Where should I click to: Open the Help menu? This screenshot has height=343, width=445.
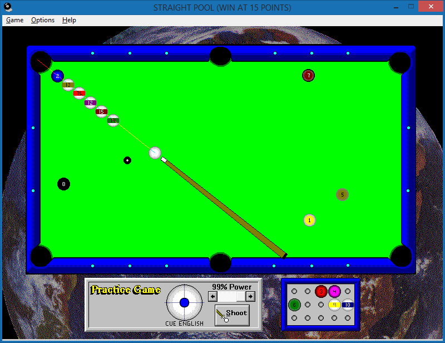pyautogui.click(x=69, y=20)
